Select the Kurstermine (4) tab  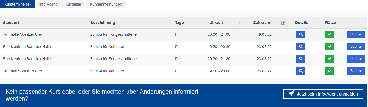tap(17, 4)
